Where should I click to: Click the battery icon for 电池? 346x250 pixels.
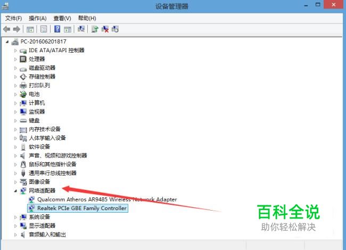pyautogui.click(x=23, y=94)
